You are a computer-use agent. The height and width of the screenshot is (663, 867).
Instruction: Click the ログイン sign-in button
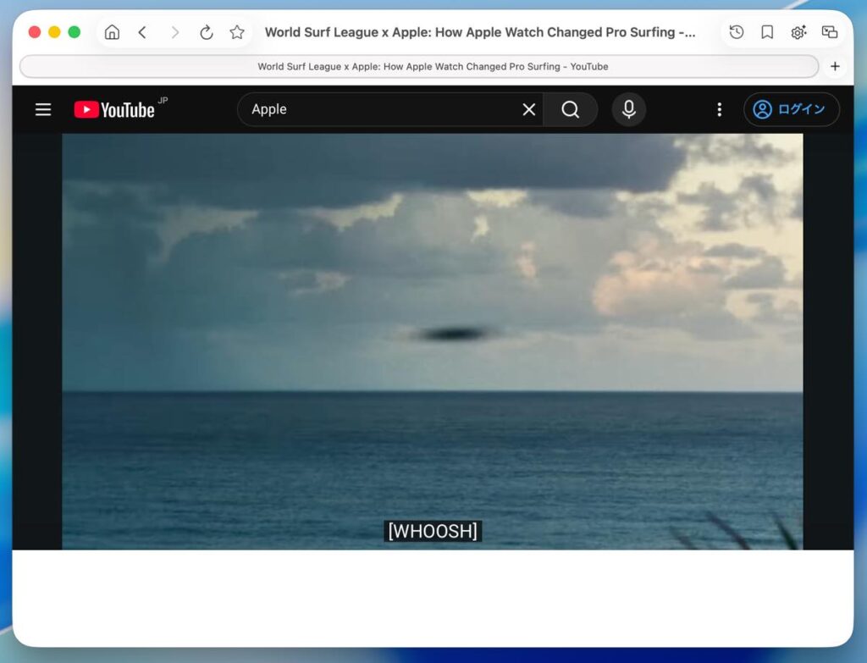click(792, 109)
